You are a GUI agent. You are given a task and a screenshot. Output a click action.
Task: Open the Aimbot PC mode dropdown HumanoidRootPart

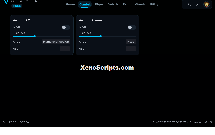pos(56,42)
